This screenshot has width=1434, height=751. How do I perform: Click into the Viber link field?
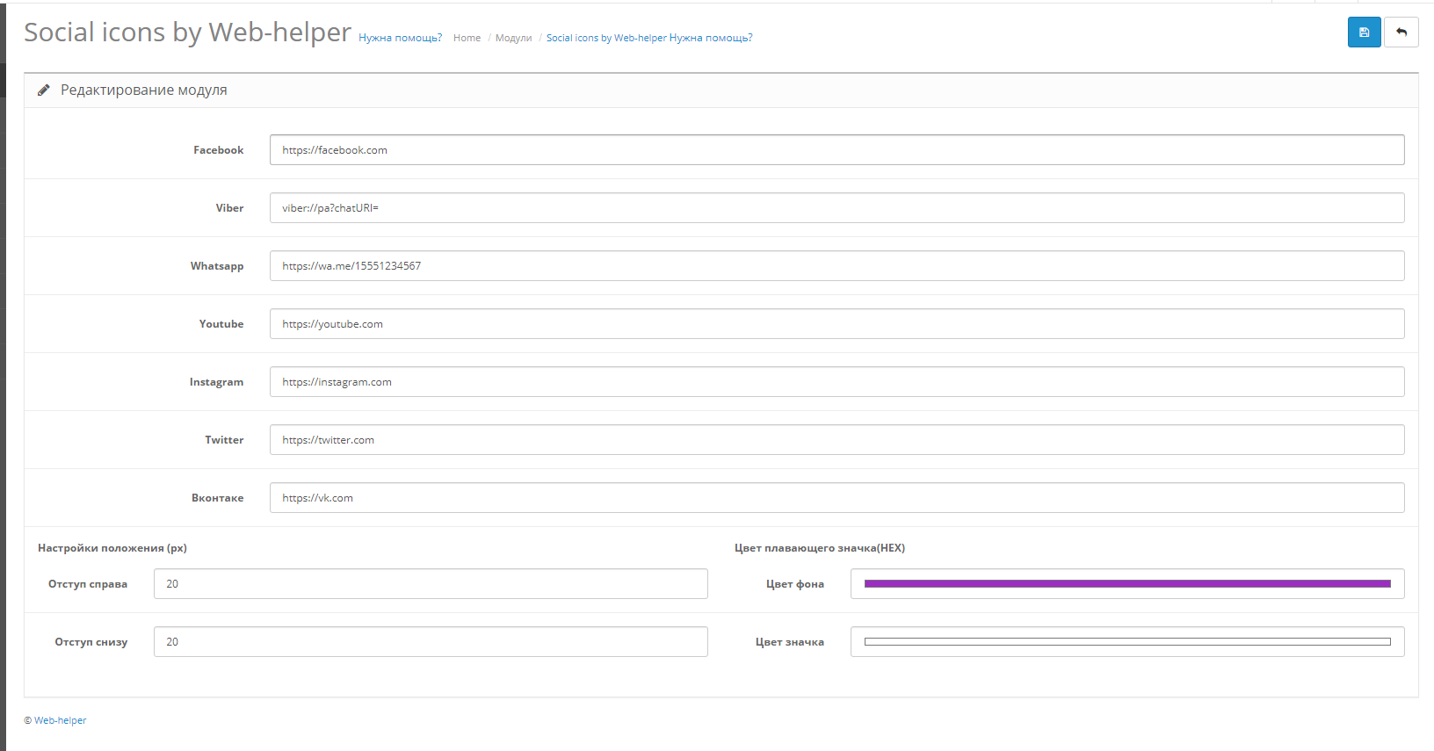pos(836,208)
